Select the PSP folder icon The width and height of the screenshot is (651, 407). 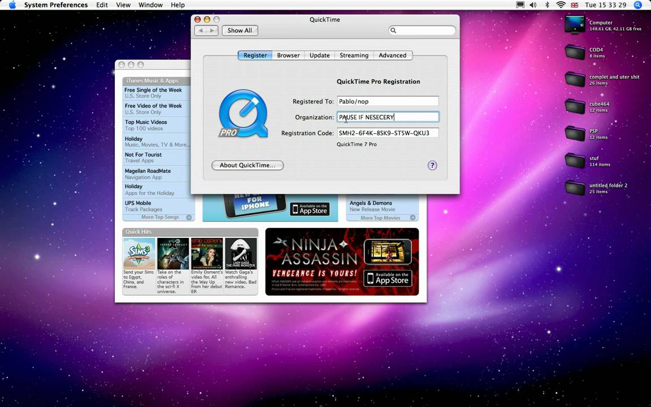point(575,134)
